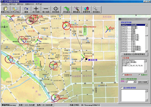The width and height of the screenshot is (151, 107).
Task: Open the 显示(S) menu
Action: click(12, 4)
